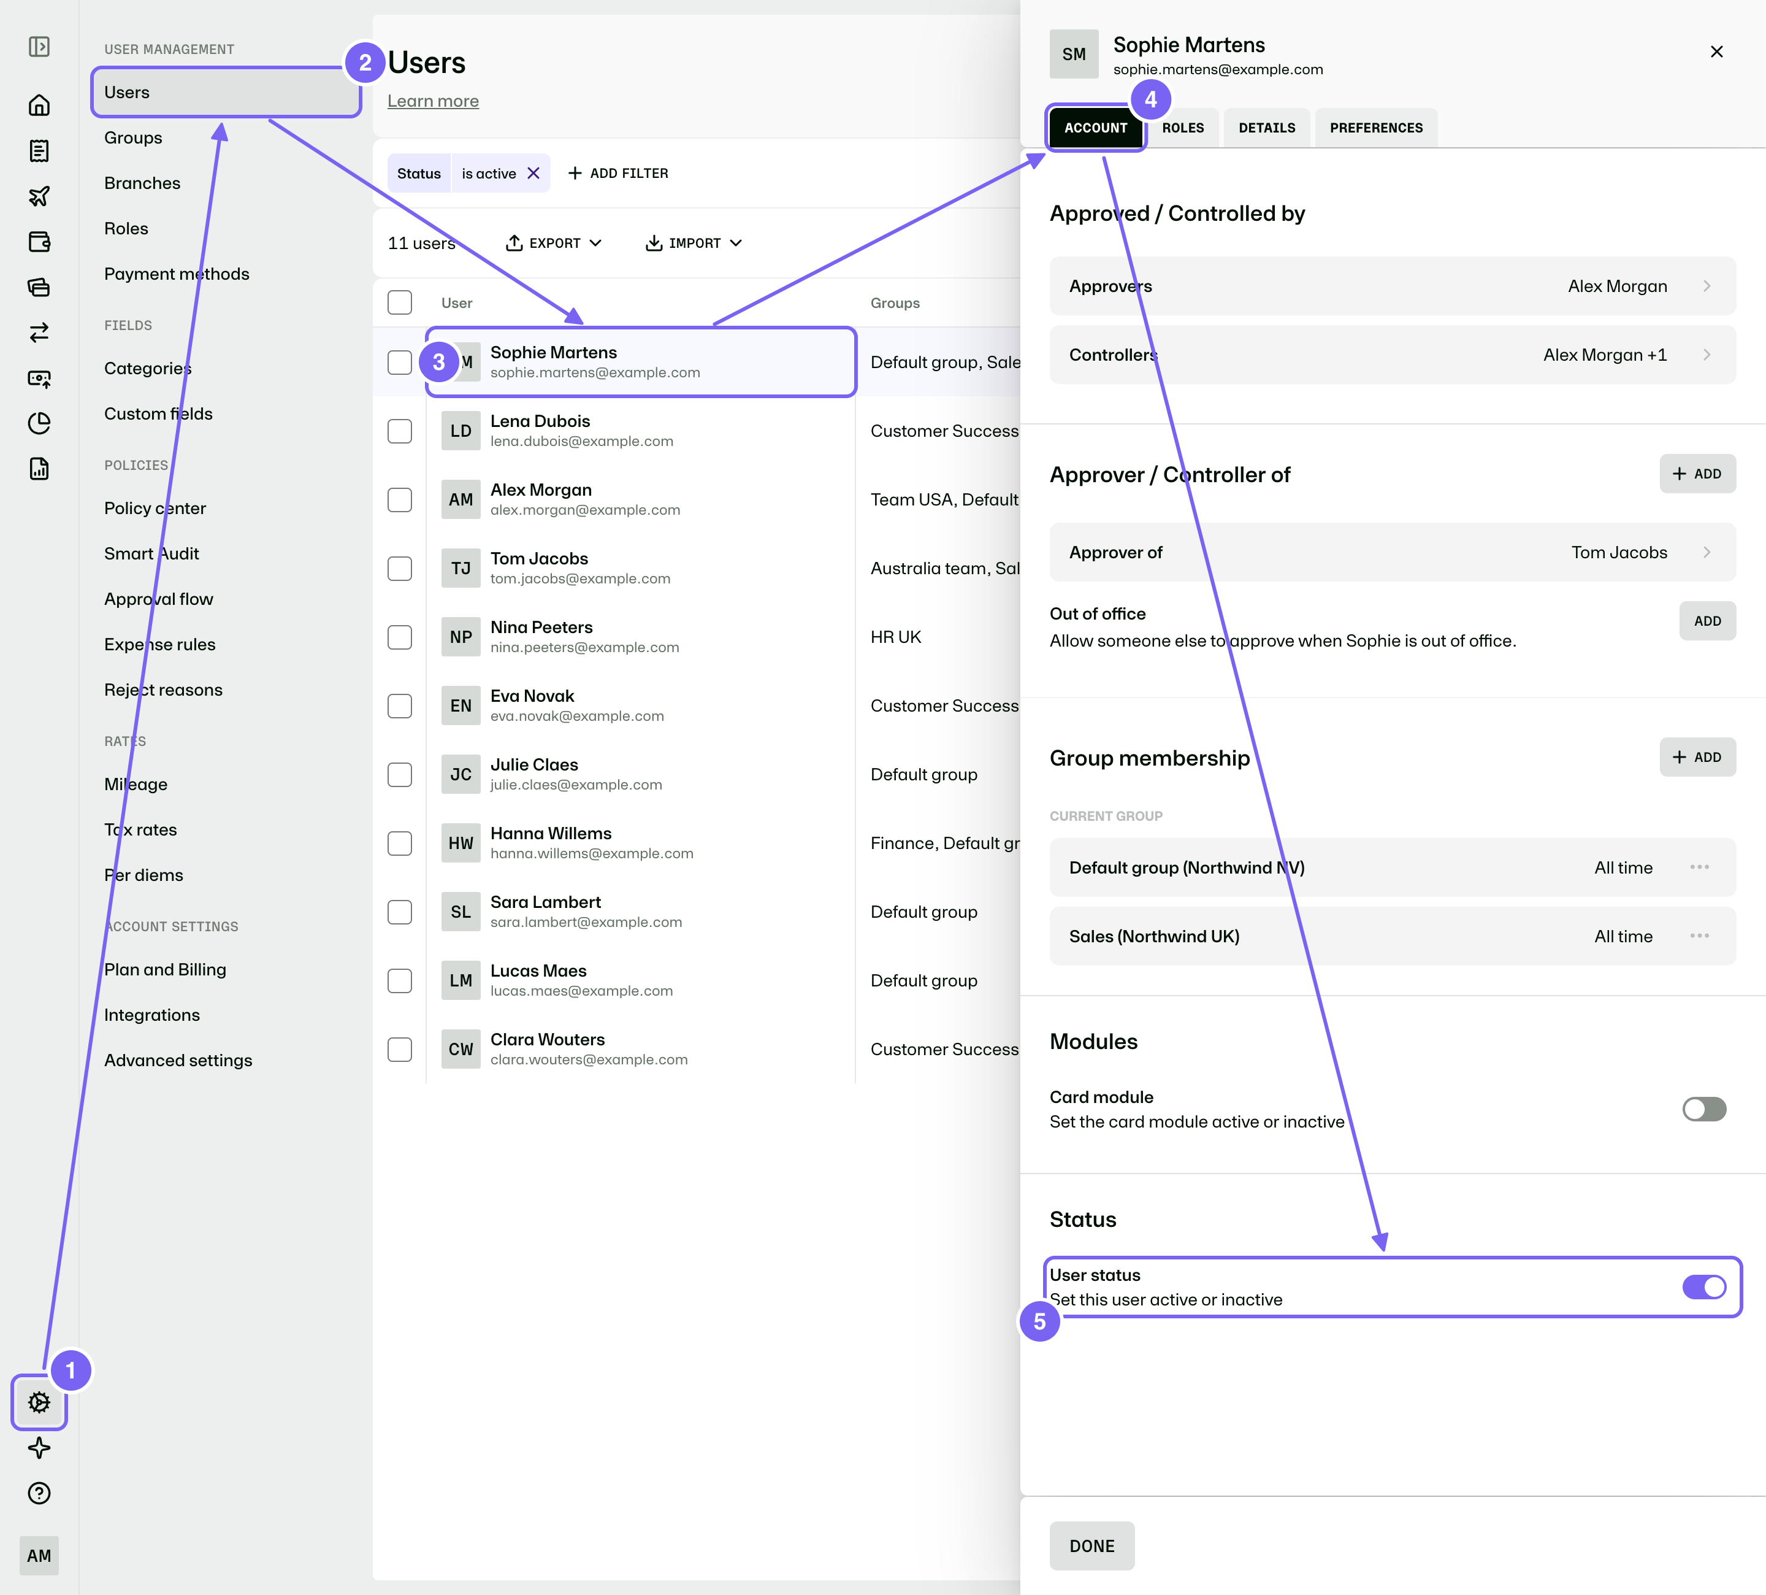Image resolution: width=1766 pixels, height=1595 pixels.
Task: Open Policy center in sidebar
Action: [155, 509]
